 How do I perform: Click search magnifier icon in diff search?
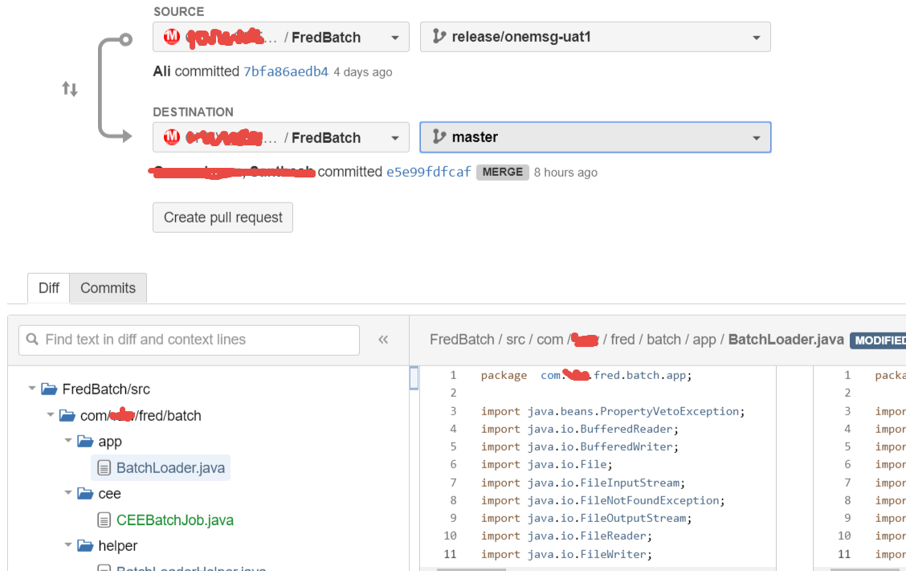(x=32, y=339)
